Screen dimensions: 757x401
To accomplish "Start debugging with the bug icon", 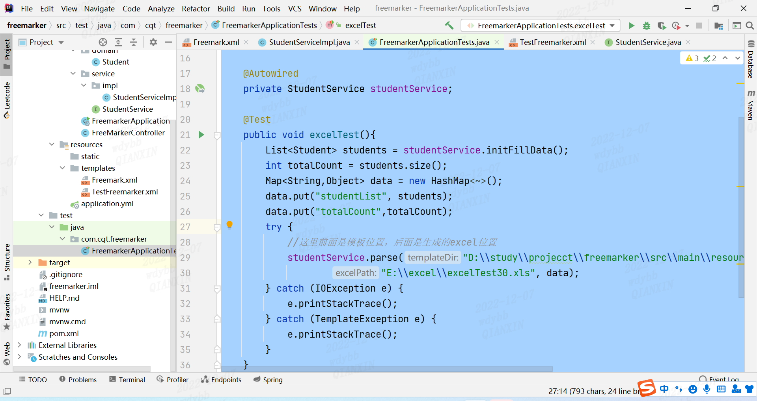I will point(647,26).
